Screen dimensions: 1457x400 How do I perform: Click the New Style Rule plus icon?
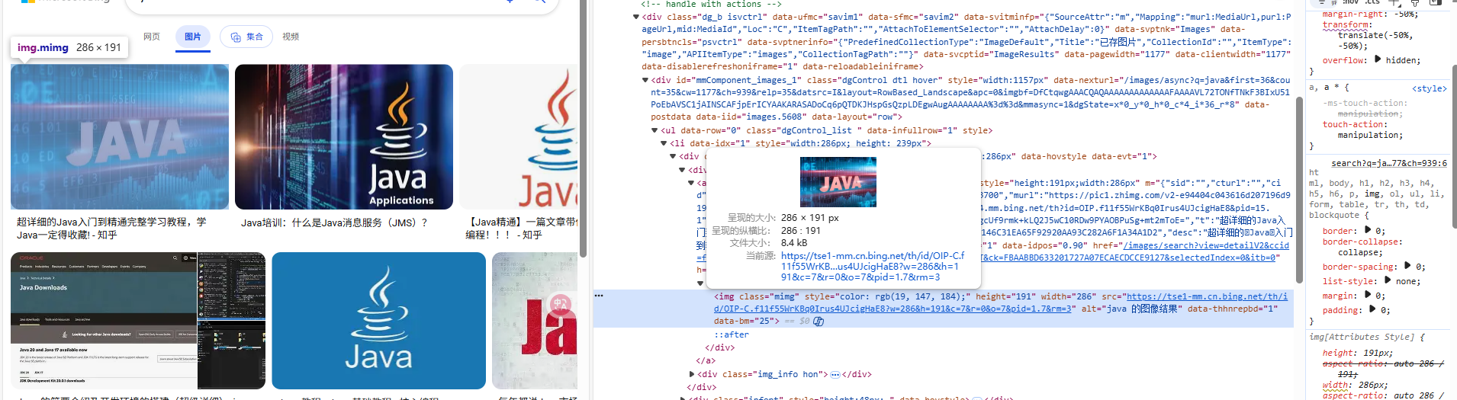coord(1394,2)
